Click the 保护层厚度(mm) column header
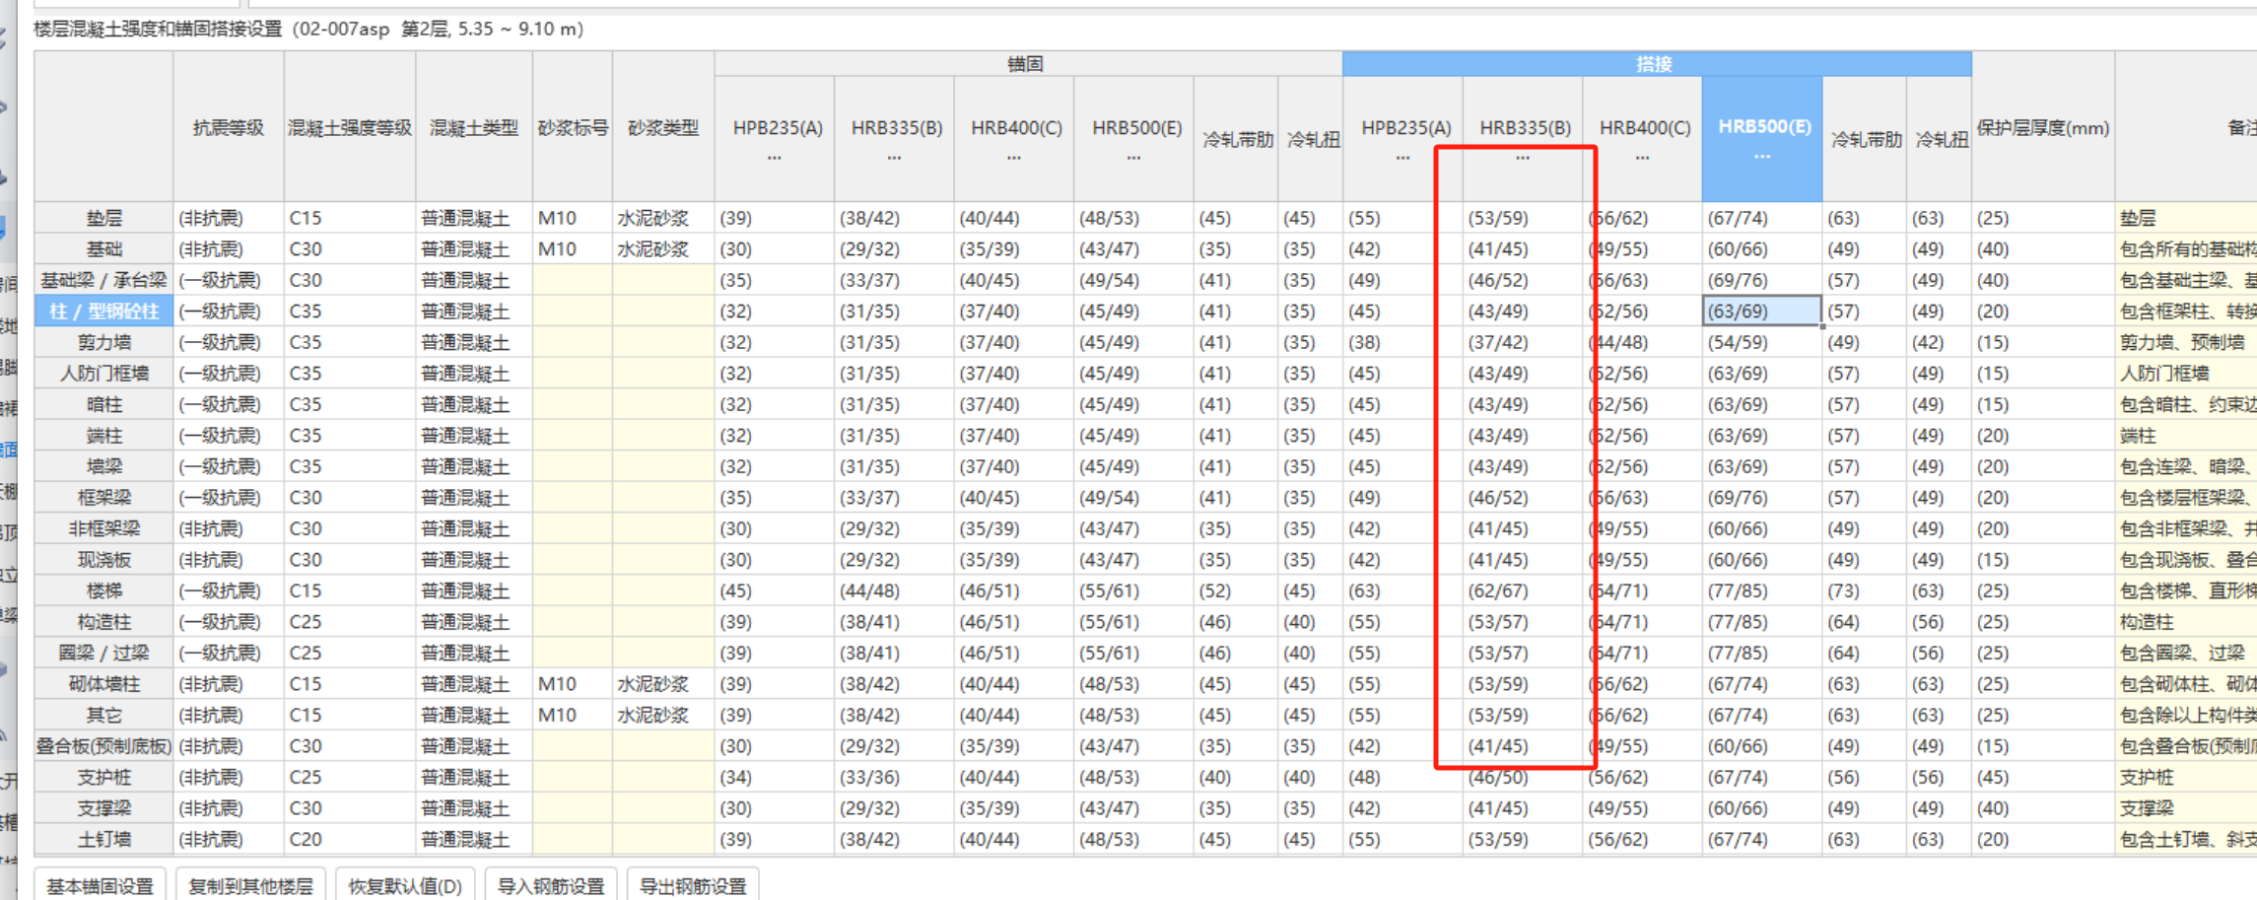 pyautogui.click(x=2043, y=127)
